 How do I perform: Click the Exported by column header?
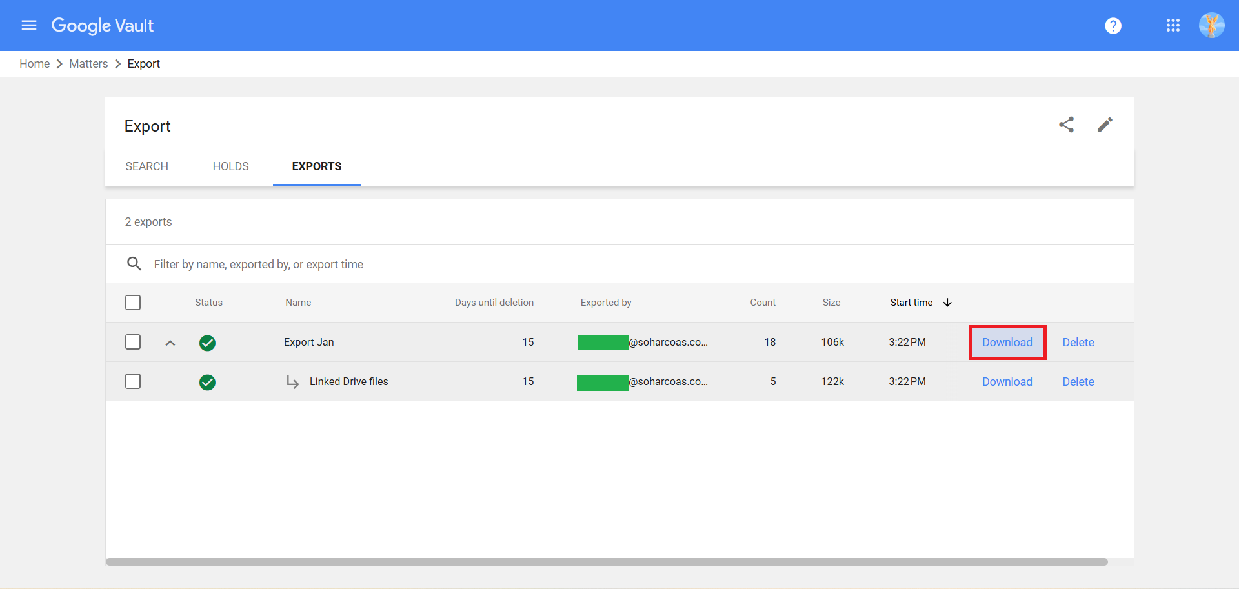606,303
